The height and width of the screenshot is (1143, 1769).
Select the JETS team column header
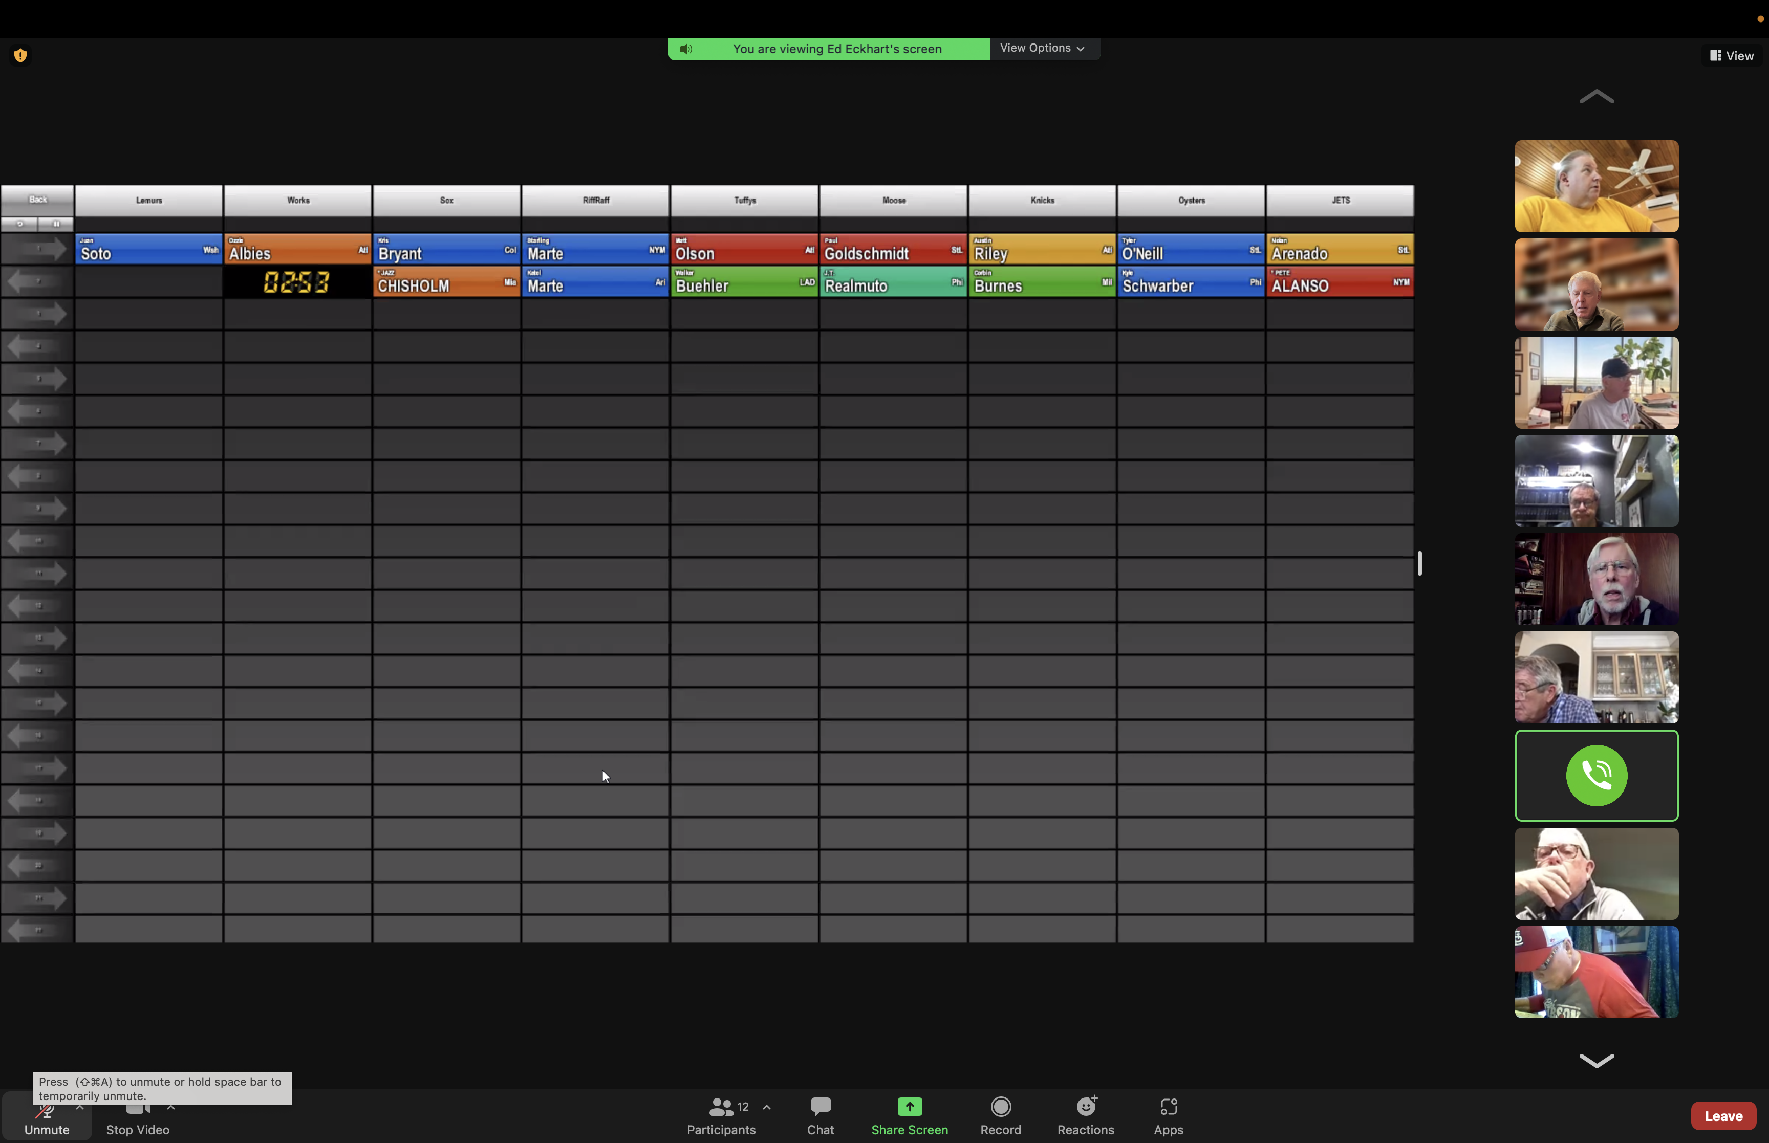click(x=1340, y=201)
